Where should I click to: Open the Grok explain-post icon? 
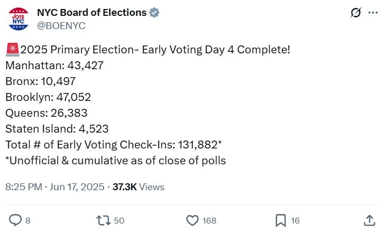(x=356, y=13)
